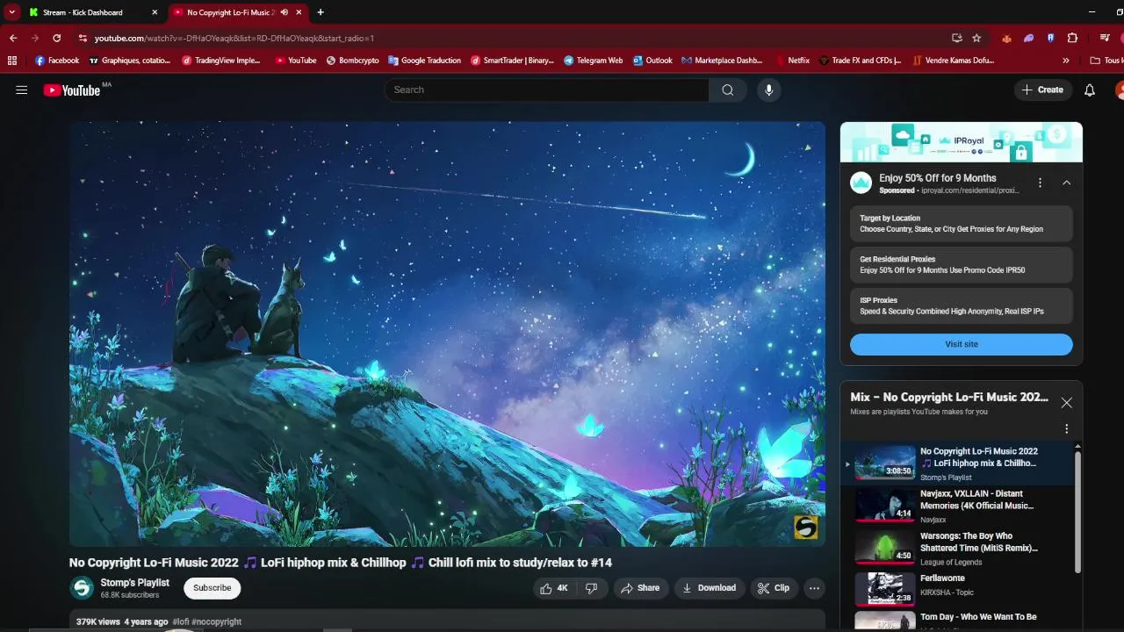Open the media controls icon in toolbar
Screen dimensions: 1124x632
(x=1105, y=38)
